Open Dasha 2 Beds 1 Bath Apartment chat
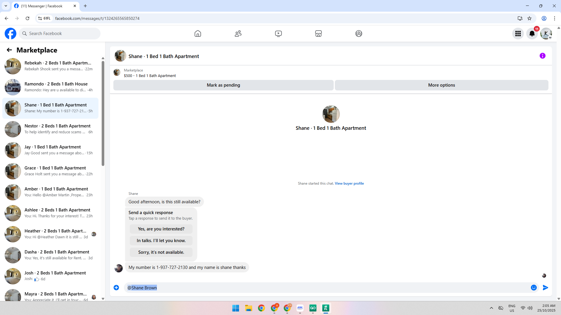Image resolution: width=561 pixels, height=315 pixels. pyautogui.click(x=50, y=255)
